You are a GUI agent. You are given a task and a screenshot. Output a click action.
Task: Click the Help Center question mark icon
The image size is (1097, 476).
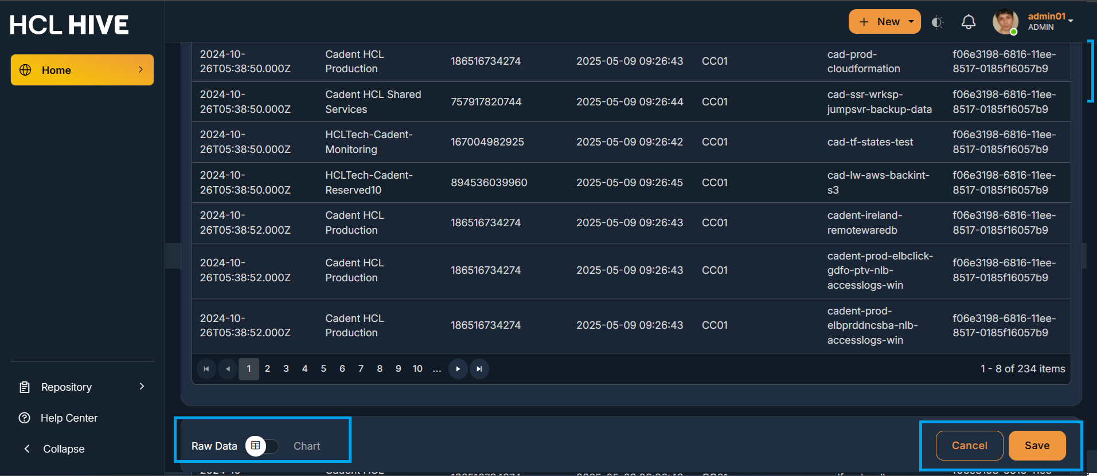pyautogui.click(x=24, y=418)
